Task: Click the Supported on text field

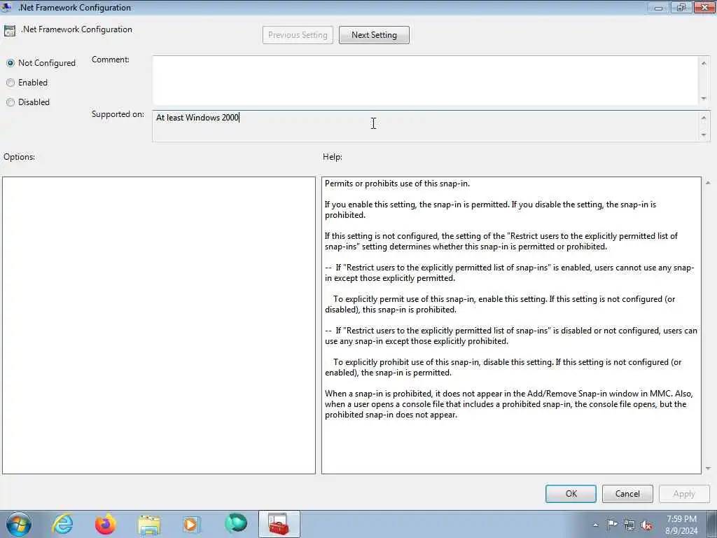Action: pos(425,126)
